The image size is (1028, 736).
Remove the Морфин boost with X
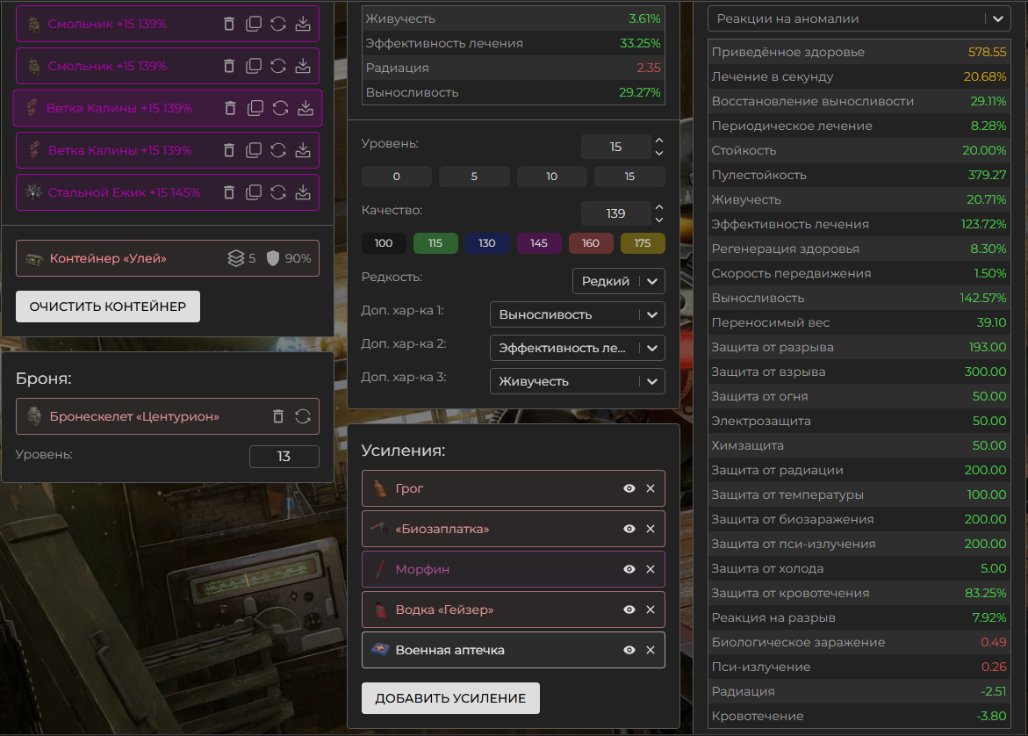[651, 569]
